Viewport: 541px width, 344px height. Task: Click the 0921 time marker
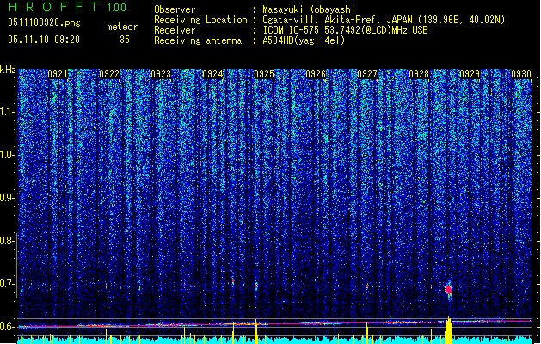[x=58, y=74]
